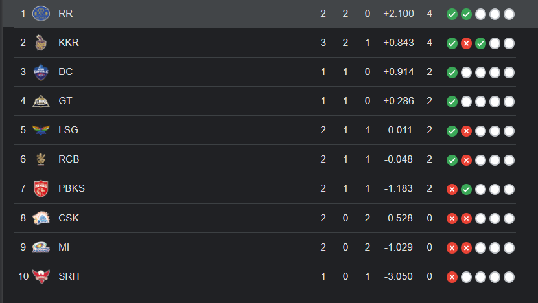Click the LSG team logo
The image size is (538, 303).
pyautogui.click(x=41, y=130)
